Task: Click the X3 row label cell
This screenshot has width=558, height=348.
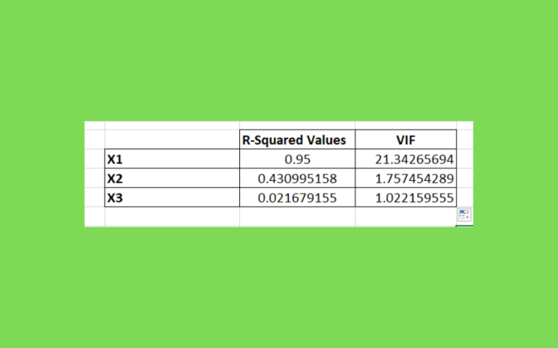Action: [172, 197]
